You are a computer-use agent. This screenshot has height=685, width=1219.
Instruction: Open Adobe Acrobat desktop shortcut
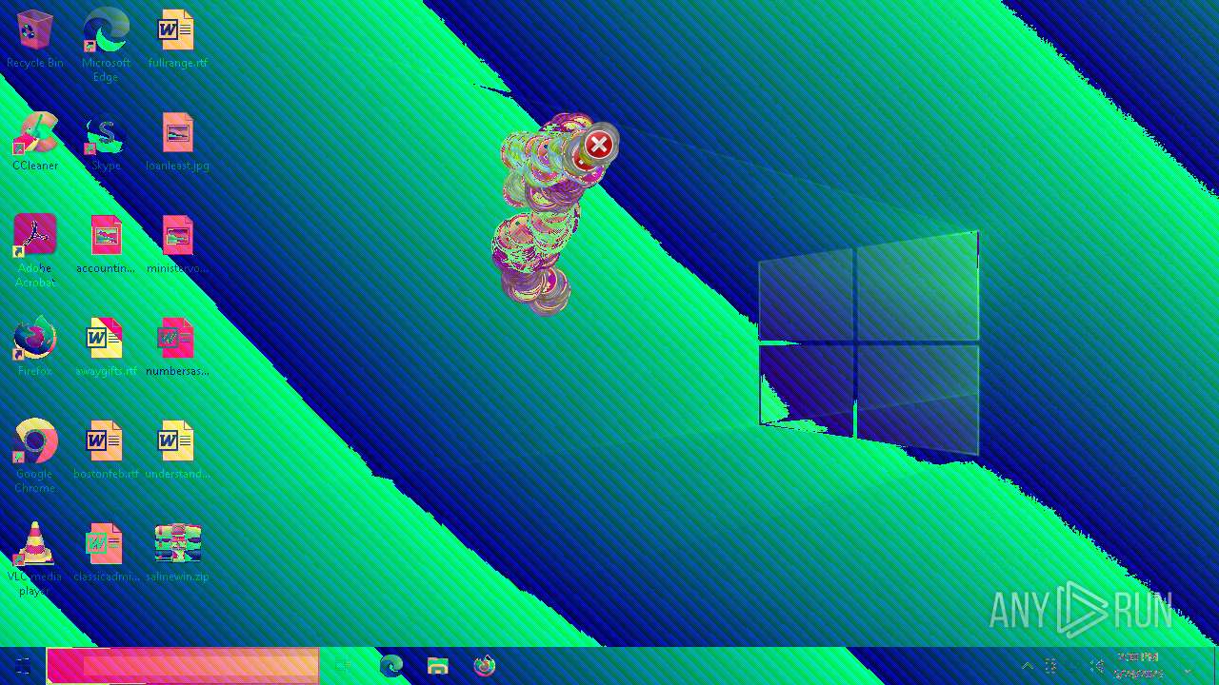(35, 249)
